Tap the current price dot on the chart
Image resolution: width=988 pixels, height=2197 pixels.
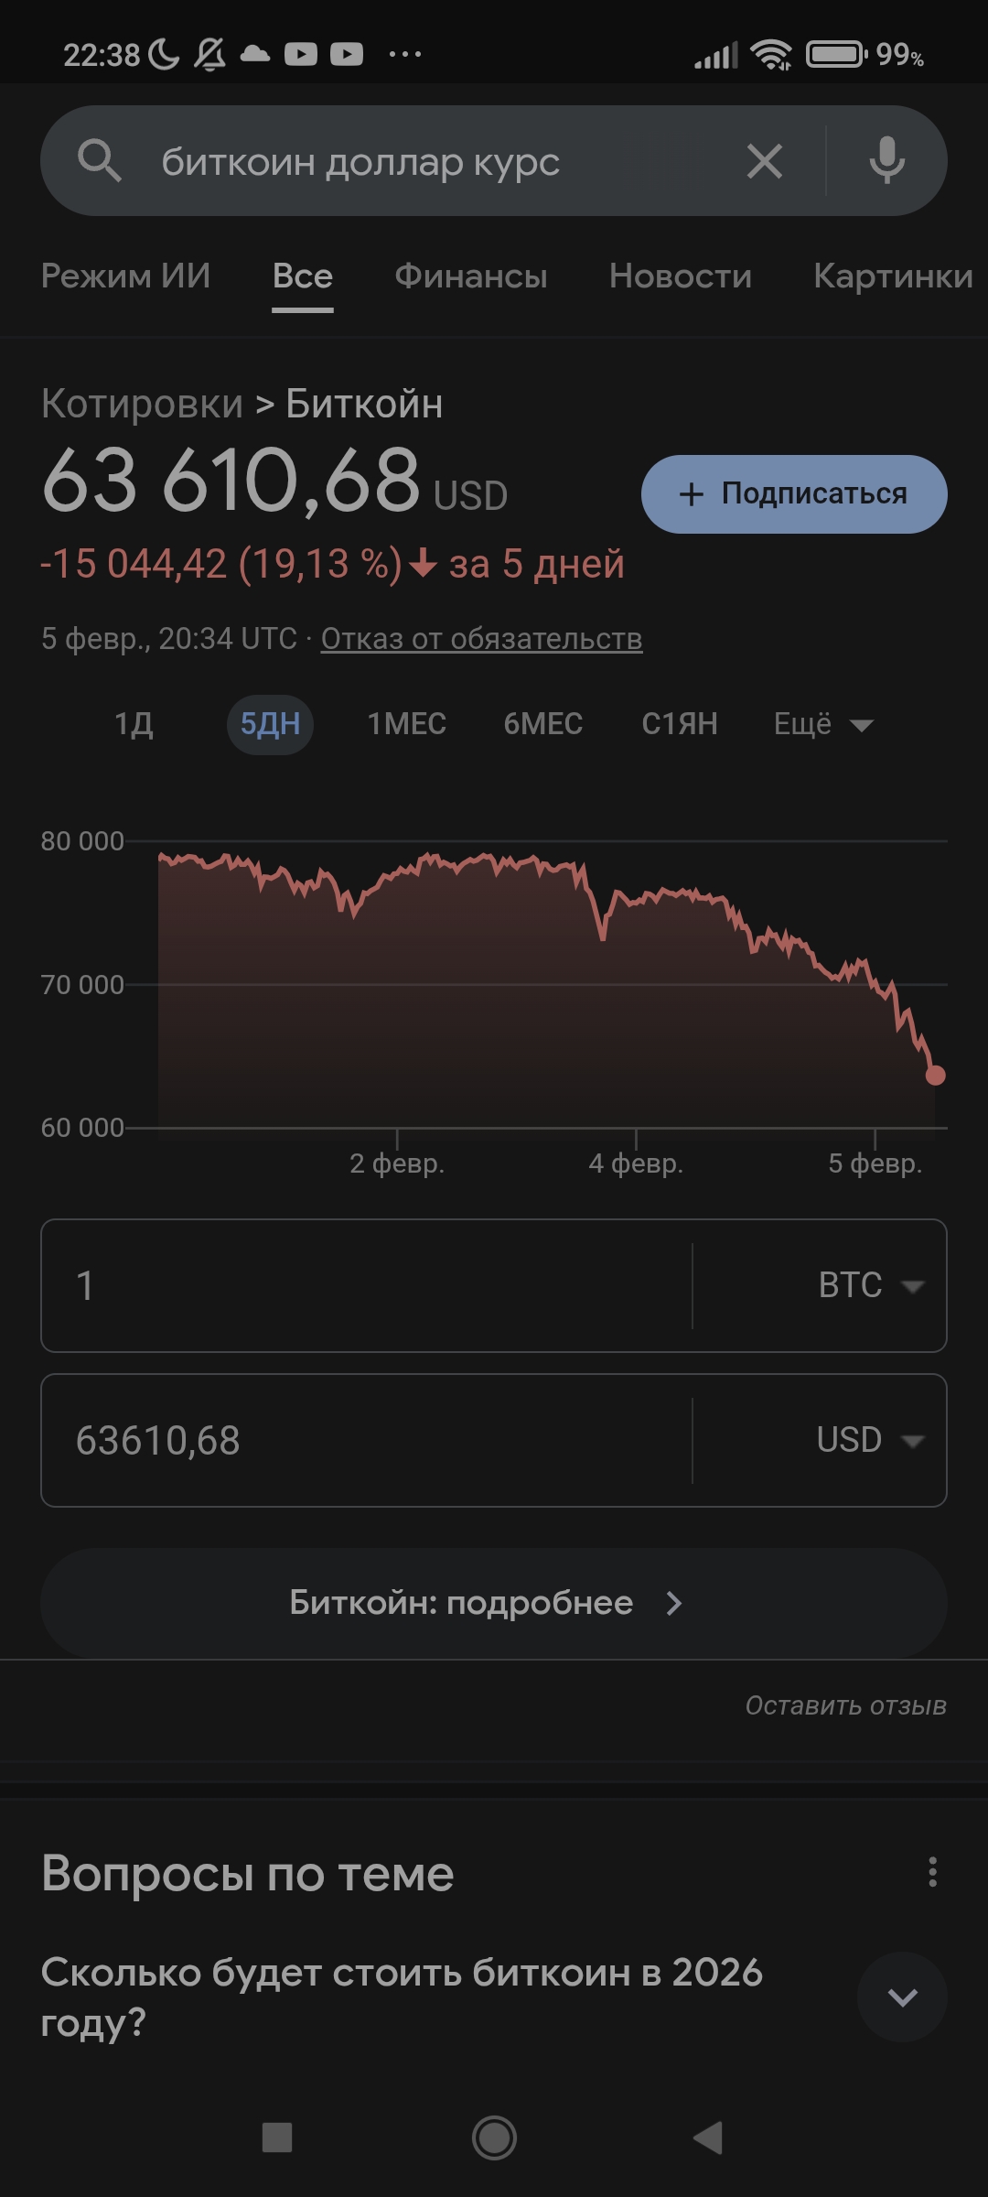pyautogui.click(x=935, y=1075)
